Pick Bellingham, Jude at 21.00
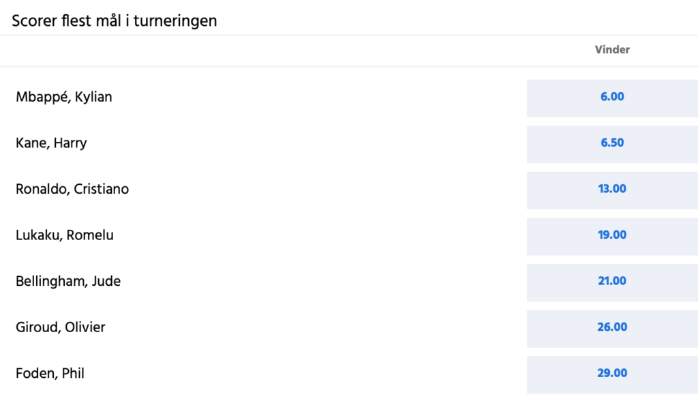 (x=611, y=281)
